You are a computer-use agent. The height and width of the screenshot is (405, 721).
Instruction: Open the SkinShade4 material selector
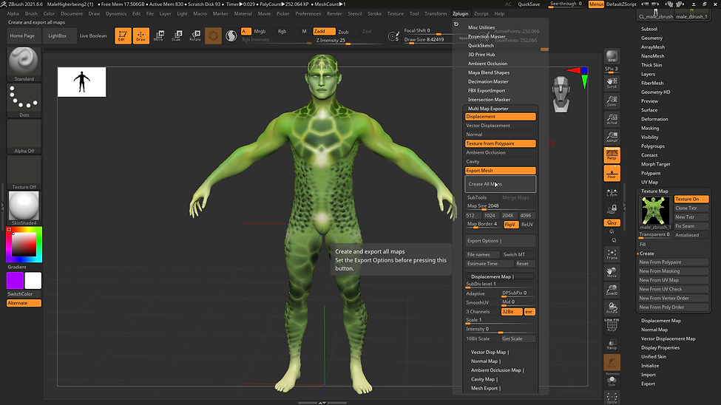point(24,208)
